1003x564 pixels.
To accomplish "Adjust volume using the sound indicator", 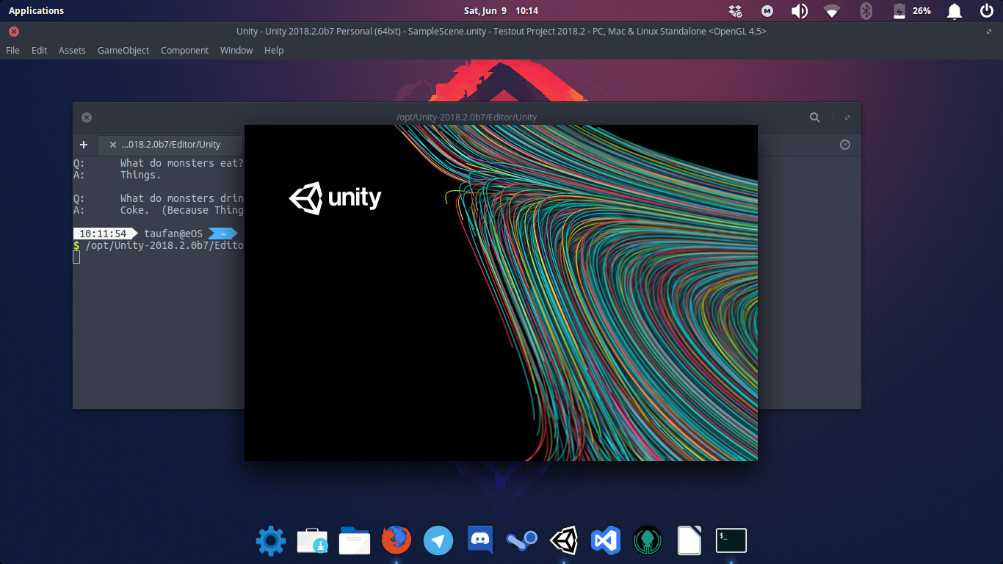I will pos(799,11).
